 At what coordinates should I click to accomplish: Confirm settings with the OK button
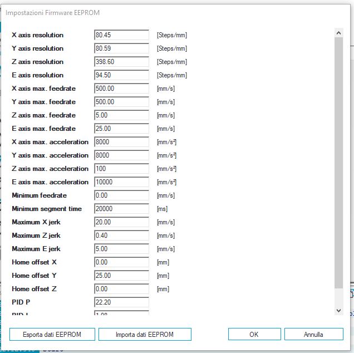[254, 334]
